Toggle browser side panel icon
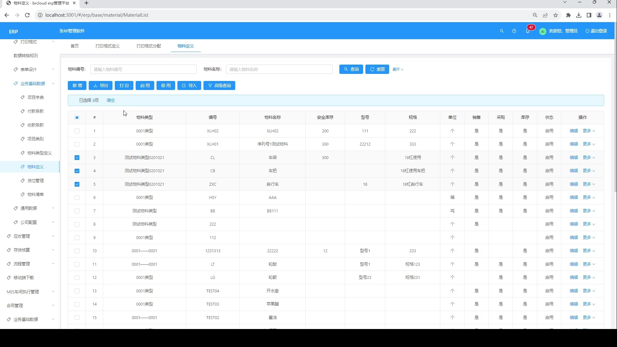This screenshot has width=617, height=347. pyautogui.click(x=589, y=15)
